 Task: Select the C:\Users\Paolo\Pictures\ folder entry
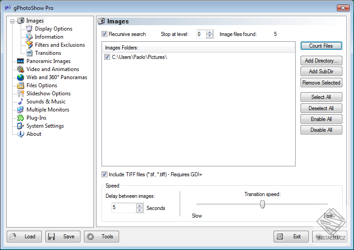point(140,57)
